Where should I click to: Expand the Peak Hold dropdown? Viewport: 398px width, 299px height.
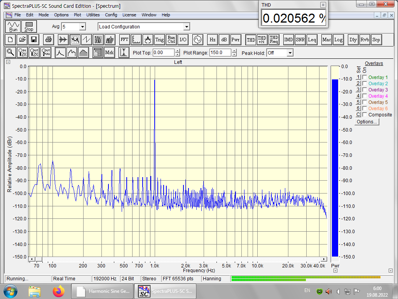click(290, 53)
